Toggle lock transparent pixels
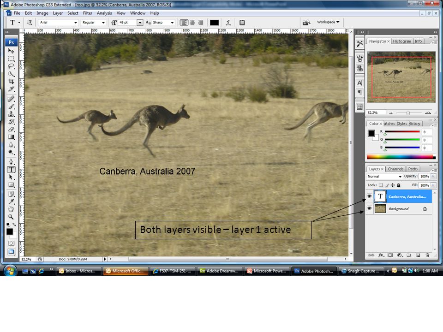Image resolution: width=443 pixels, height=332 pixels. coord(381,185)
